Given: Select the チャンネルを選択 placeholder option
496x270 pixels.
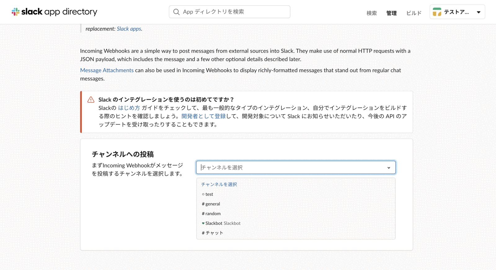Looking at the screenshot, I should (296, 184).
